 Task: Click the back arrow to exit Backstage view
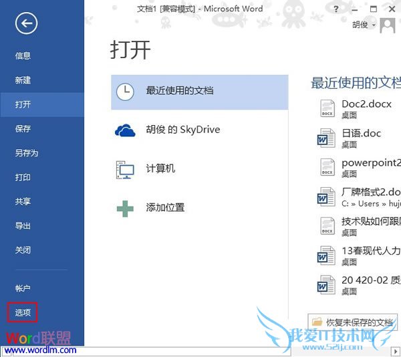(26, 23)
